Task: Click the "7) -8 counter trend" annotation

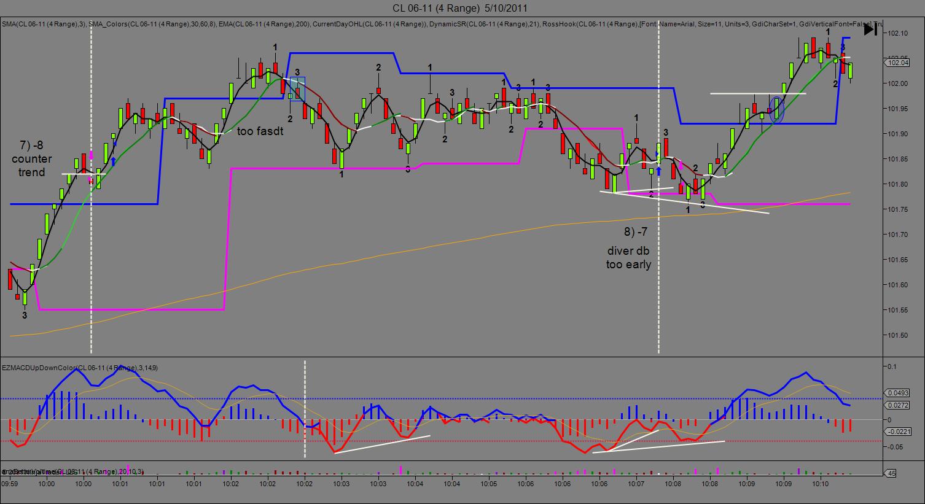Action: (31, 159)
